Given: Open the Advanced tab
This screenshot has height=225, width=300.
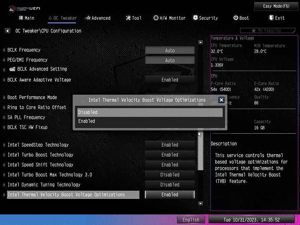Looking at the screenshot, I should pos(98,18).
